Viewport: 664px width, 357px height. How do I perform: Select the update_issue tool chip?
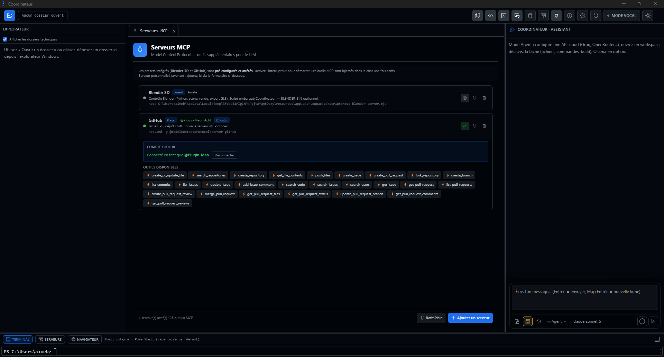pyautogui.click(x=218, y=185)
